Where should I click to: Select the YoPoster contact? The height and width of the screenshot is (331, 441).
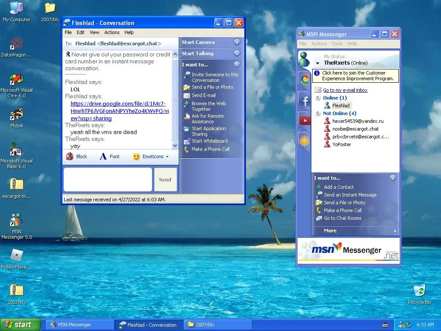(x=338, y=144)
